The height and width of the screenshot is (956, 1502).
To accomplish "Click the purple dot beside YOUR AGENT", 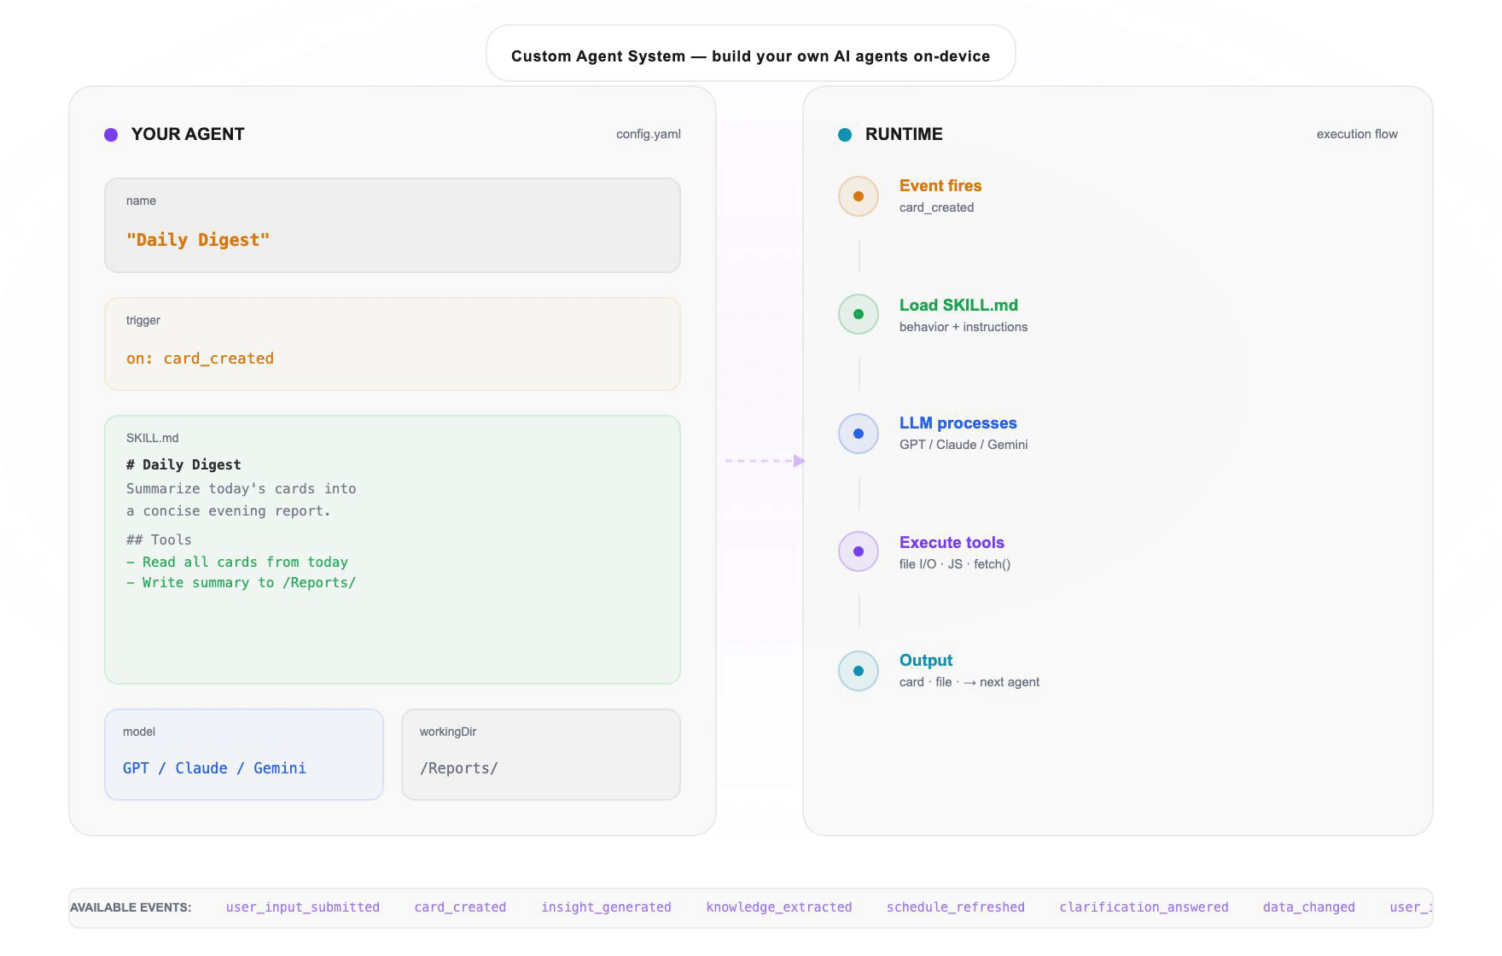I will pos(111,135).
